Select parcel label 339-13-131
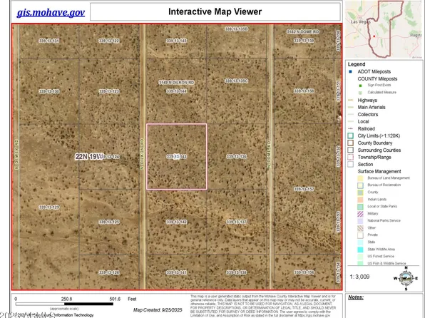425x318 pixels. [48, 41]
